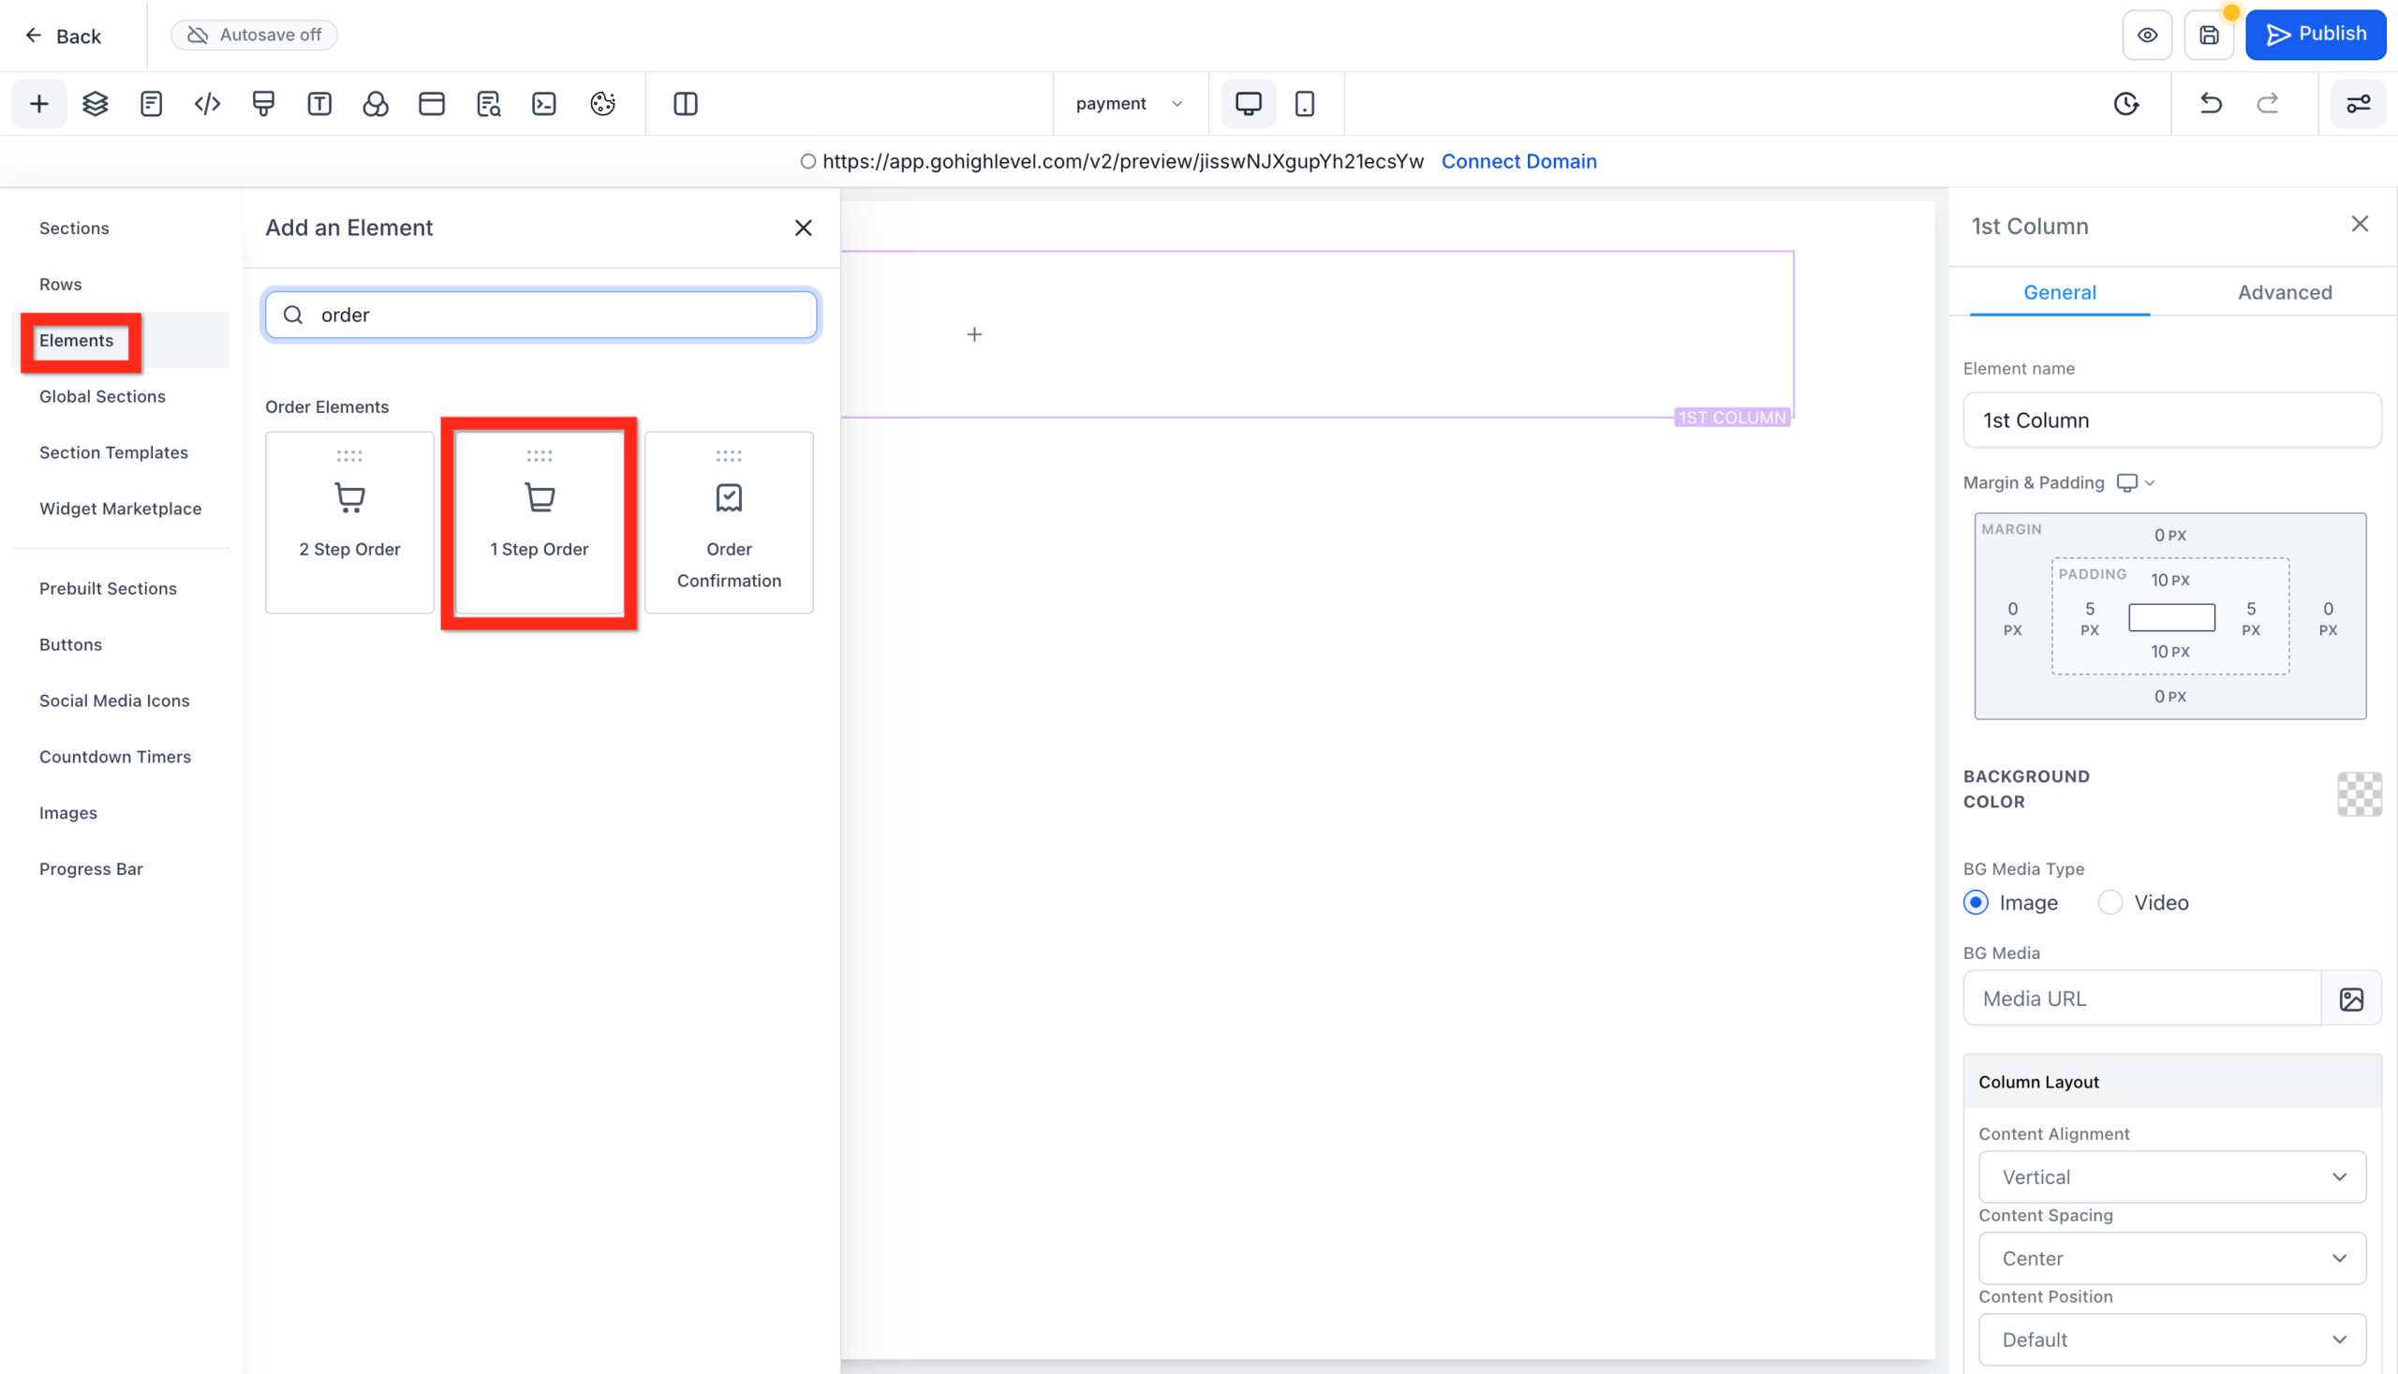Viewport: 2398px width, 1374px height.
Task: Switch to mobile preview mode
Action: pyautogui.click(x=1306, y=104)
